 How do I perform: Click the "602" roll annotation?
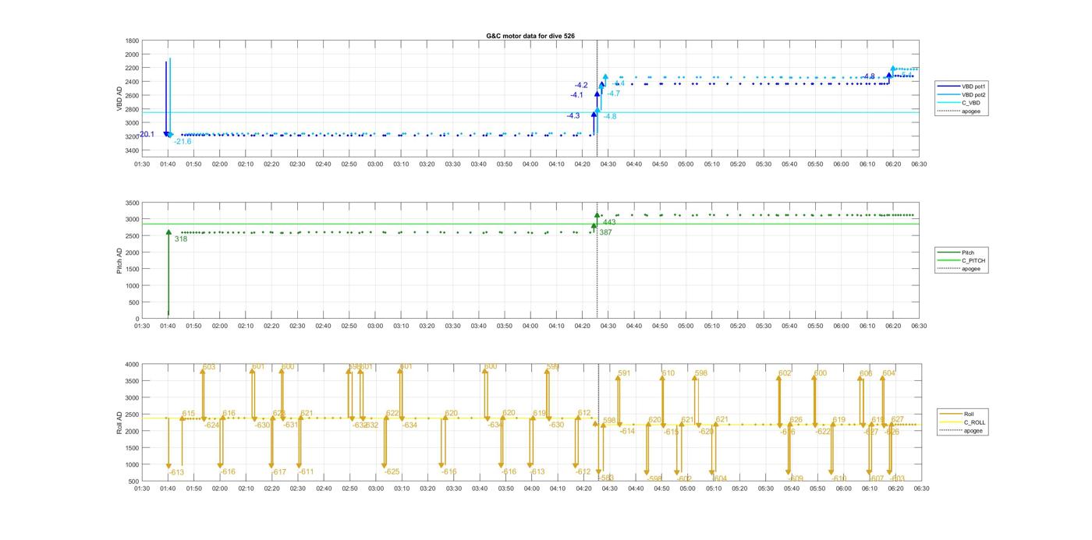point(785,373)
